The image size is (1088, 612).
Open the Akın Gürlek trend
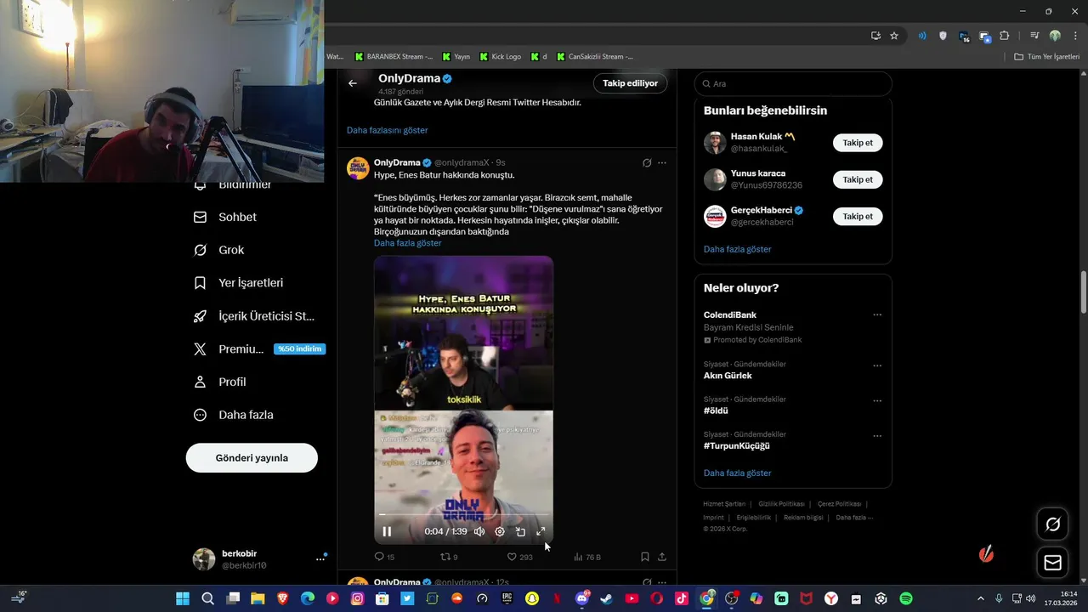coord(728,376)
